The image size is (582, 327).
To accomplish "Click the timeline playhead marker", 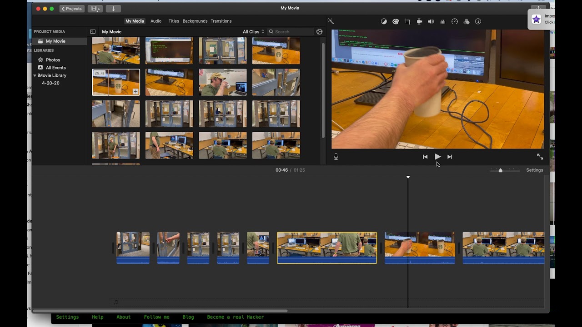I will pyautogui.click(x=408, y=177).
